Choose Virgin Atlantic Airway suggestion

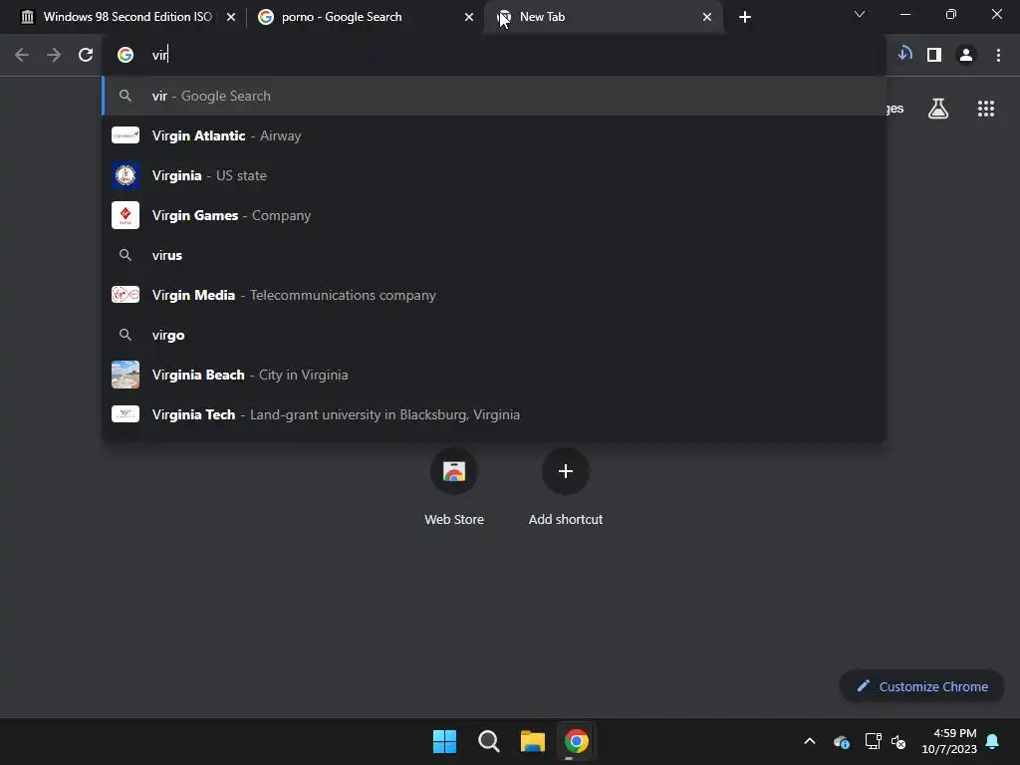494,135
